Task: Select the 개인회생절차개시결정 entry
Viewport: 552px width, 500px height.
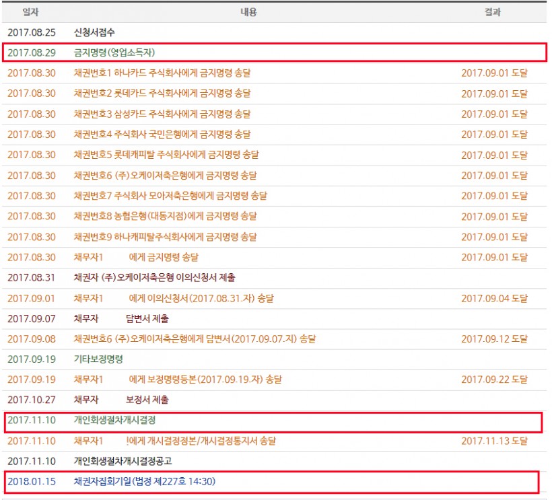Action: point(114,420)
